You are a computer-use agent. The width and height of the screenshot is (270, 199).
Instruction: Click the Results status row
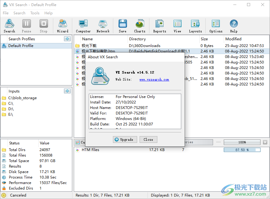click(x=36, y=166)
